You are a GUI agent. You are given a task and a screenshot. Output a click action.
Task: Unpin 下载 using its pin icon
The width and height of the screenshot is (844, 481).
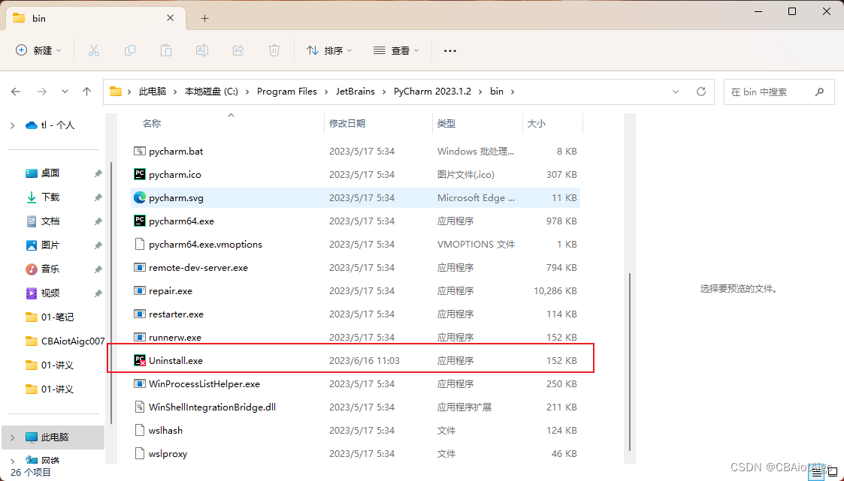tap(98, 198)
